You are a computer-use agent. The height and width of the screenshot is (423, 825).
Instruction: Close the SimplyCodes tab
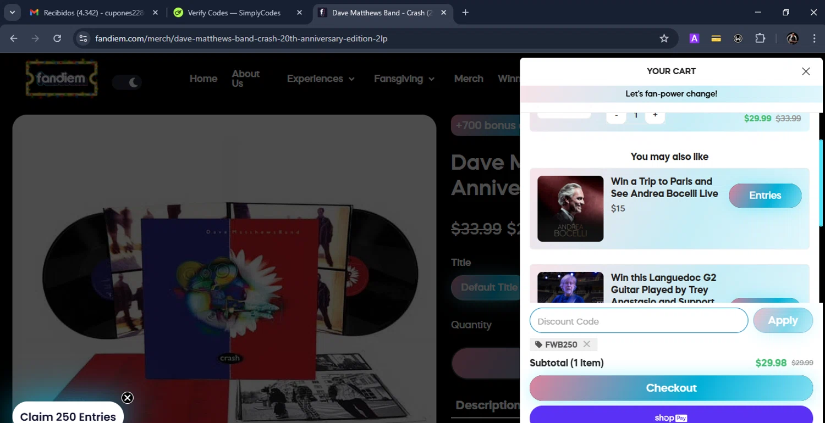click(299, 13)
